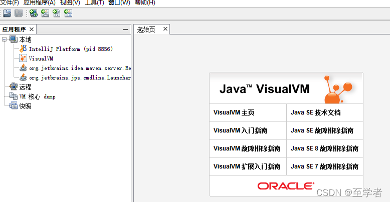This screenshot has width=390, height=202.
Task: Select the 起始页 tab
Action: coord(146,29)
